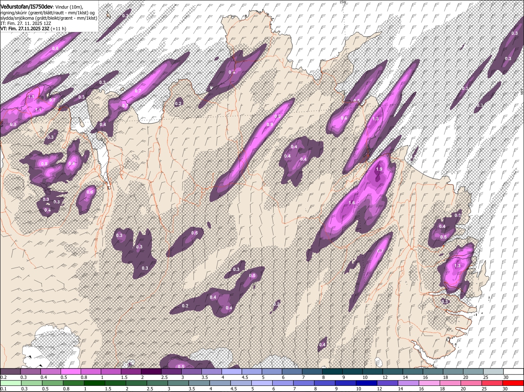Pick lower legend swatch between 5 and 6
Screen dimensions: 524x392
[x=262, y=383]
